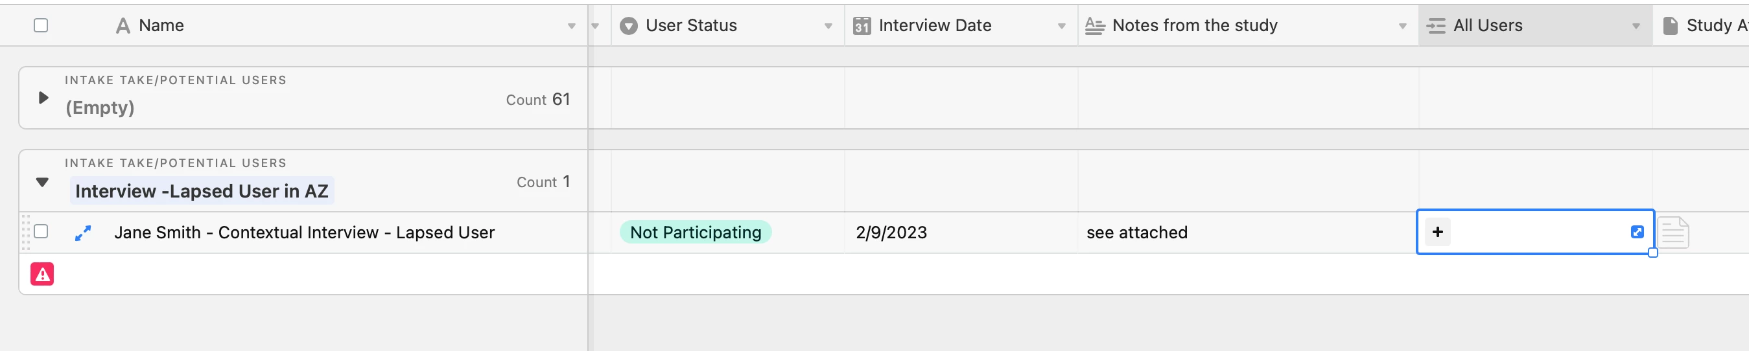Screen dimensions: 1749x351
Task: Click the User Status field icon
Action: 629,26
